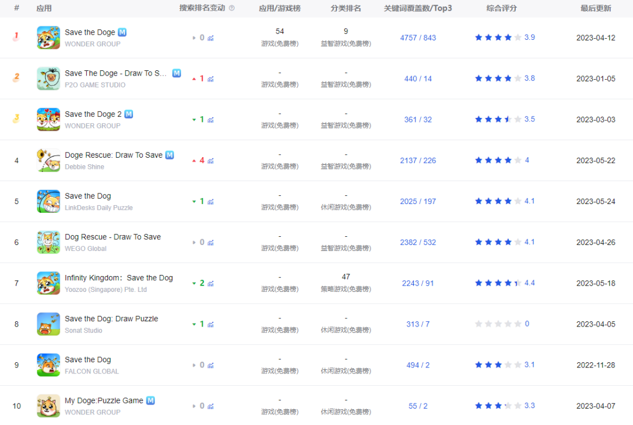Click the 最后更新 column header
Viewport: 633px width, 425px height.
pyautogui.click(x=596, y=8)
